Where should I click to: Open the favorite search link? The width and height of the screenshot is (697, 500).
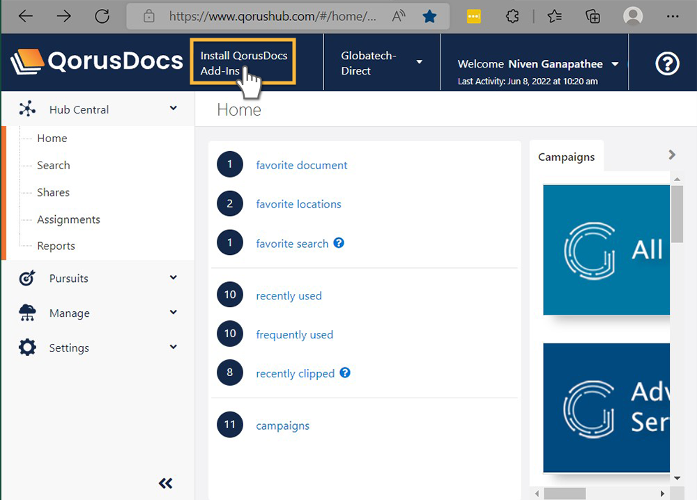(292, 243)
